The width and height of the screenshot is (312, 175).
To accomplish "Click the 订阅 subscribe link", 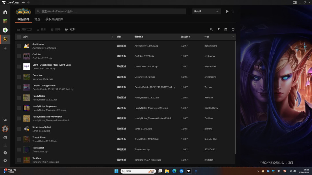I will click(290, 163).
